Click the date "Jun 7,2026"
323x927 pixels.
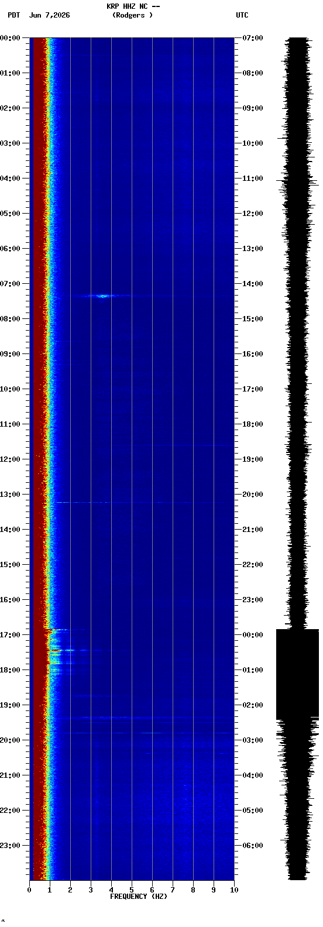(49, 15)
